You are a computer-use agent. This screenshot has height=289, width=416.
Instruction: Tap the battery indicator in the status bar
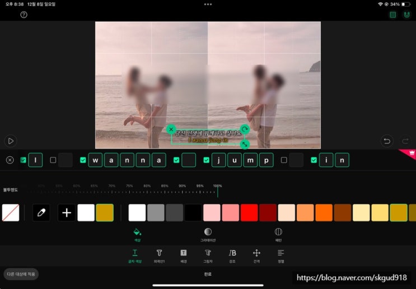406,4
